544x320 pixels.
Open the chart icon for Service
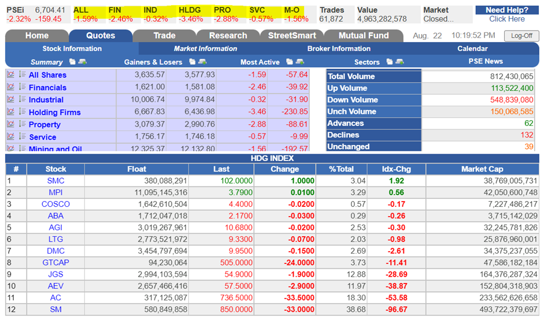[11, 136]
